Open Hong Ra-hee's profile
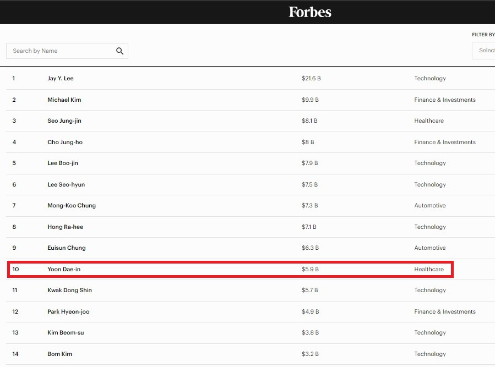The height and width of the screenshot is (367, 495). pos(66,227)
